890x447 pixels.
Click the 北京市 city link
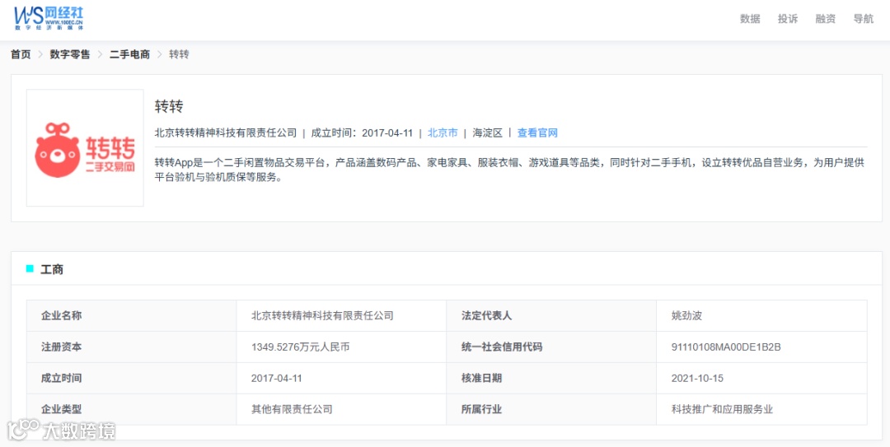tap(443, 133)
